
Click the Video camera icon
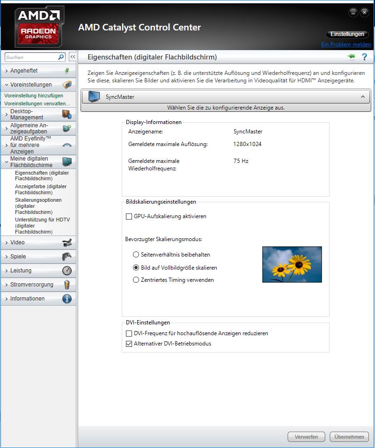point(67,242)
